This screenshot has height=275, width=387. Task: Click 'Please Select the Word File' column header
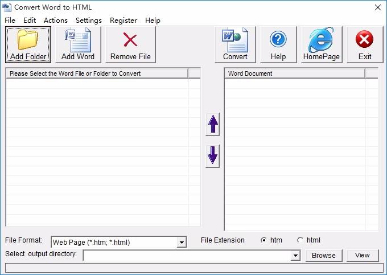coord(97,73)
